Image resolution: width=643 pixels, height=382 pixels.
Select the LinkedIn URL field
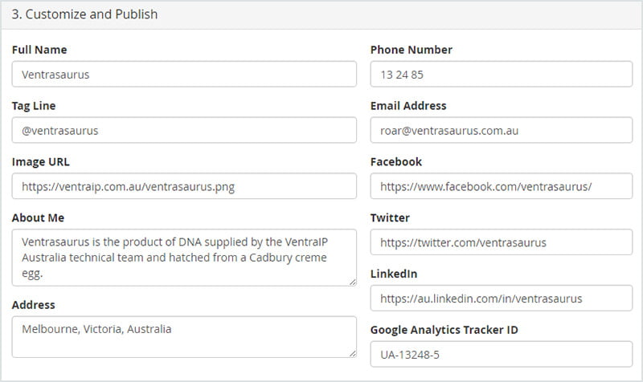pos(501,299)
